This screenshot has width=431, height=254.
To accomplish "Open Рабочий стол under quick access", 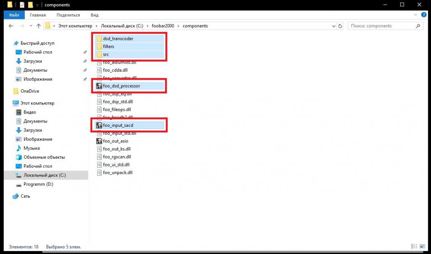I will (x=37, y=52).
